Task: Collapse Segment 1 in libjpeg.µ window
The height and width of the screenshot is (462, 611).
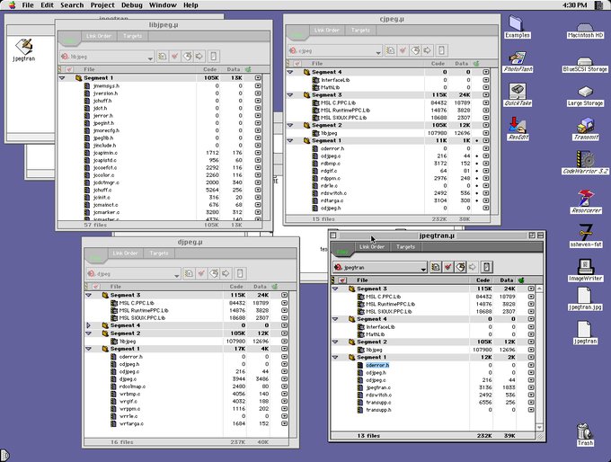Action: click(x=62, y=78)
